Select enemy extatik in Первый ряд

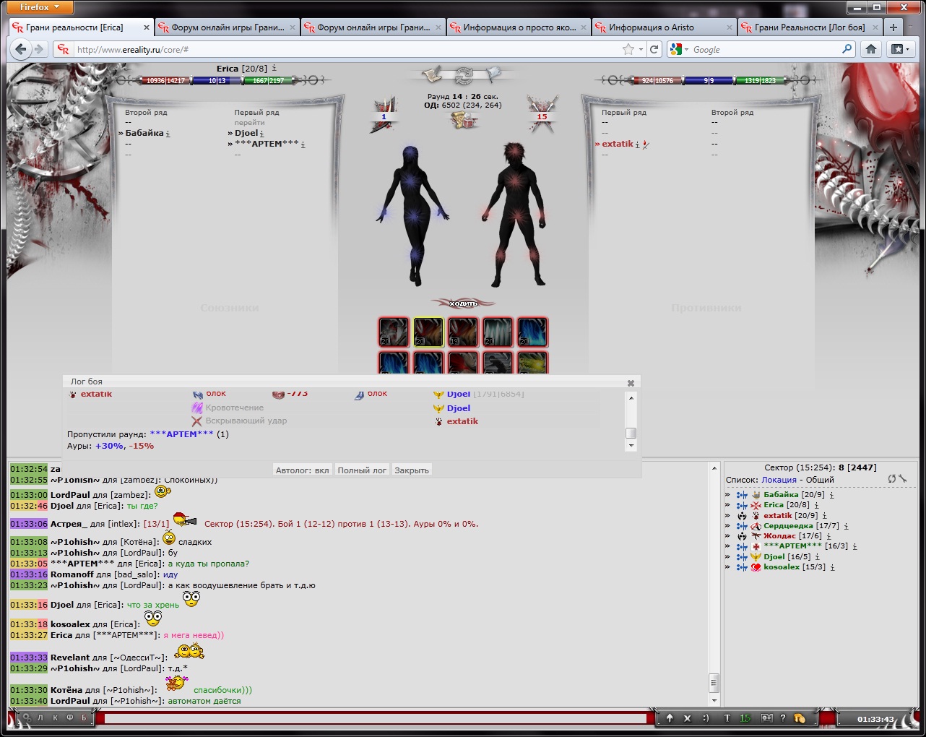click(618, 144)
